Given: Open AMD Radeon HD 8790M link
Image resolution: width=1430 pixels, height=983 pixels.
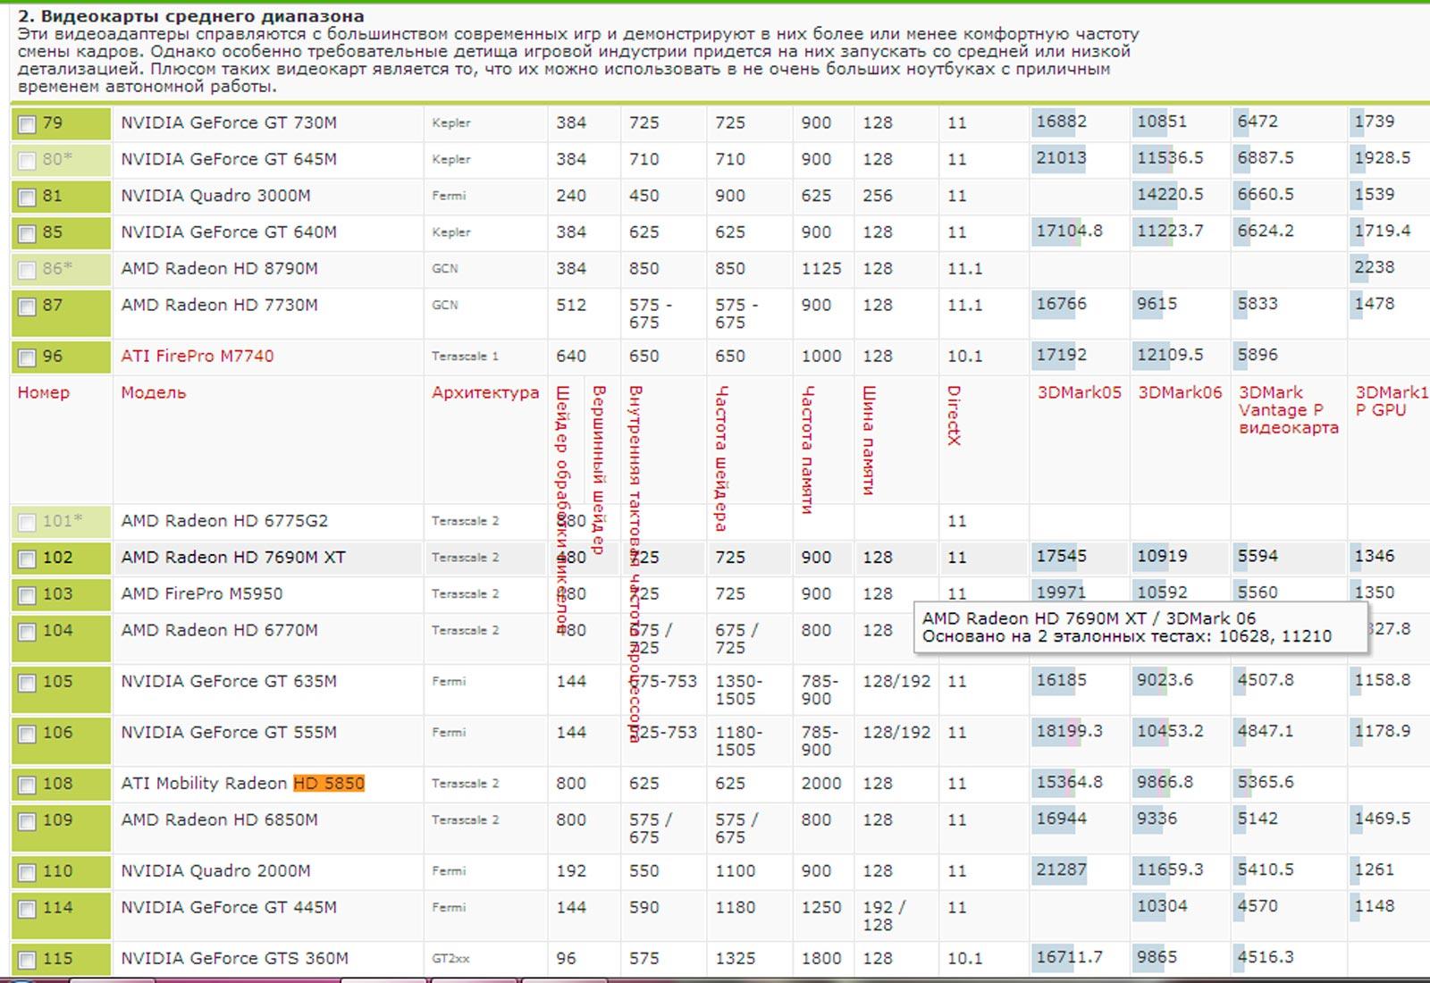Looking at the screenshot, I should (219, 269).
